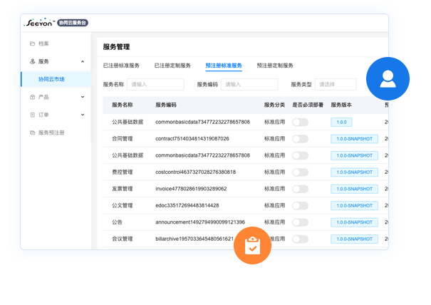Click the blue user avatar circle
Screen dimensions: 431x305
388,78
